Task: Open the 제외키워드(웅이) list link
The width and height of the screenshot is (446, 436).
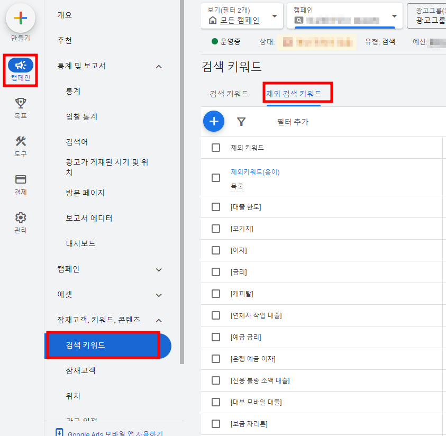Action: [x=255, y=172]
